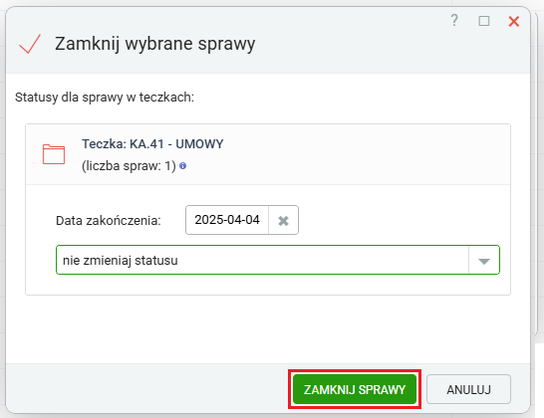Maximize the dialog with the square icon

484,21
